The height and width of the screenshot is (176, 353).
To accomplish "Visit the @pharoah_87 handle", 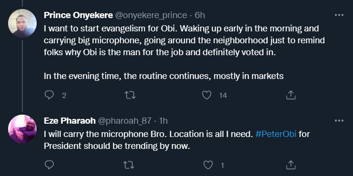I will 125,121.
